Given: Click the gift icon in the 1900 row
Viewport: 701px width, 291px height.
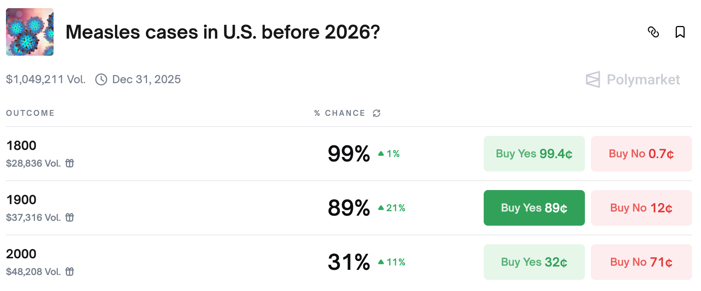Looking at the screenshot, I should (x=70, y=218).
